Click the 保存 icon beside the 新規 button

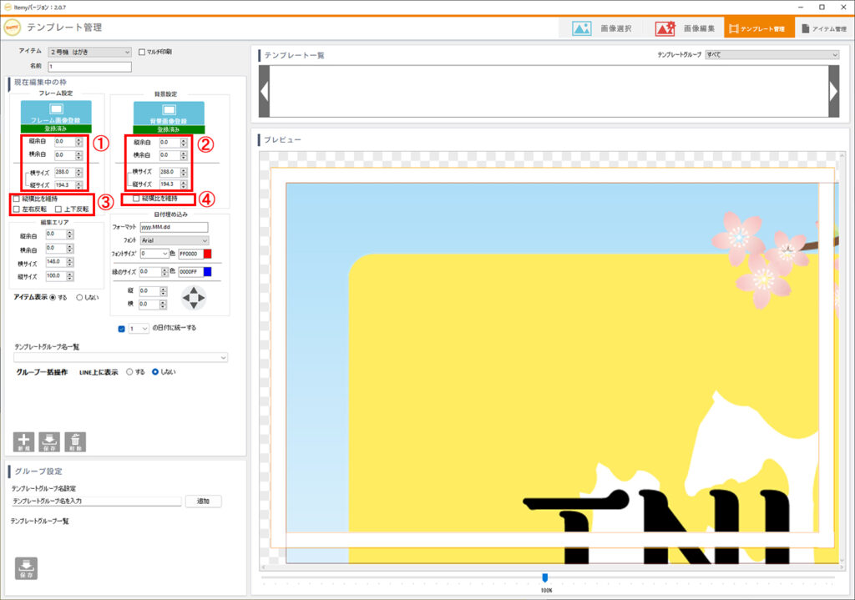49,441
